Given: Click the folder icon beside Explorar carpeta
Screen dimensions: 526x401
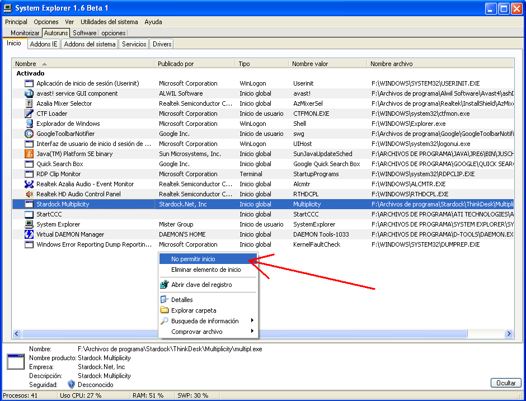Looking at the screenshot, I should click(165, 310).
